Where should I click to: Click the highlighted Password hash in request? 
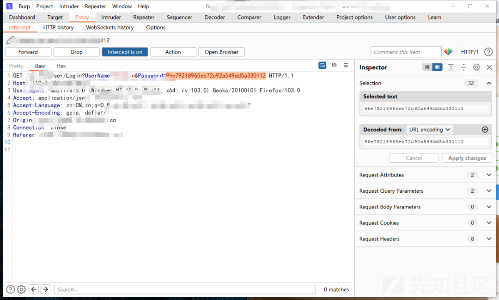215,75
